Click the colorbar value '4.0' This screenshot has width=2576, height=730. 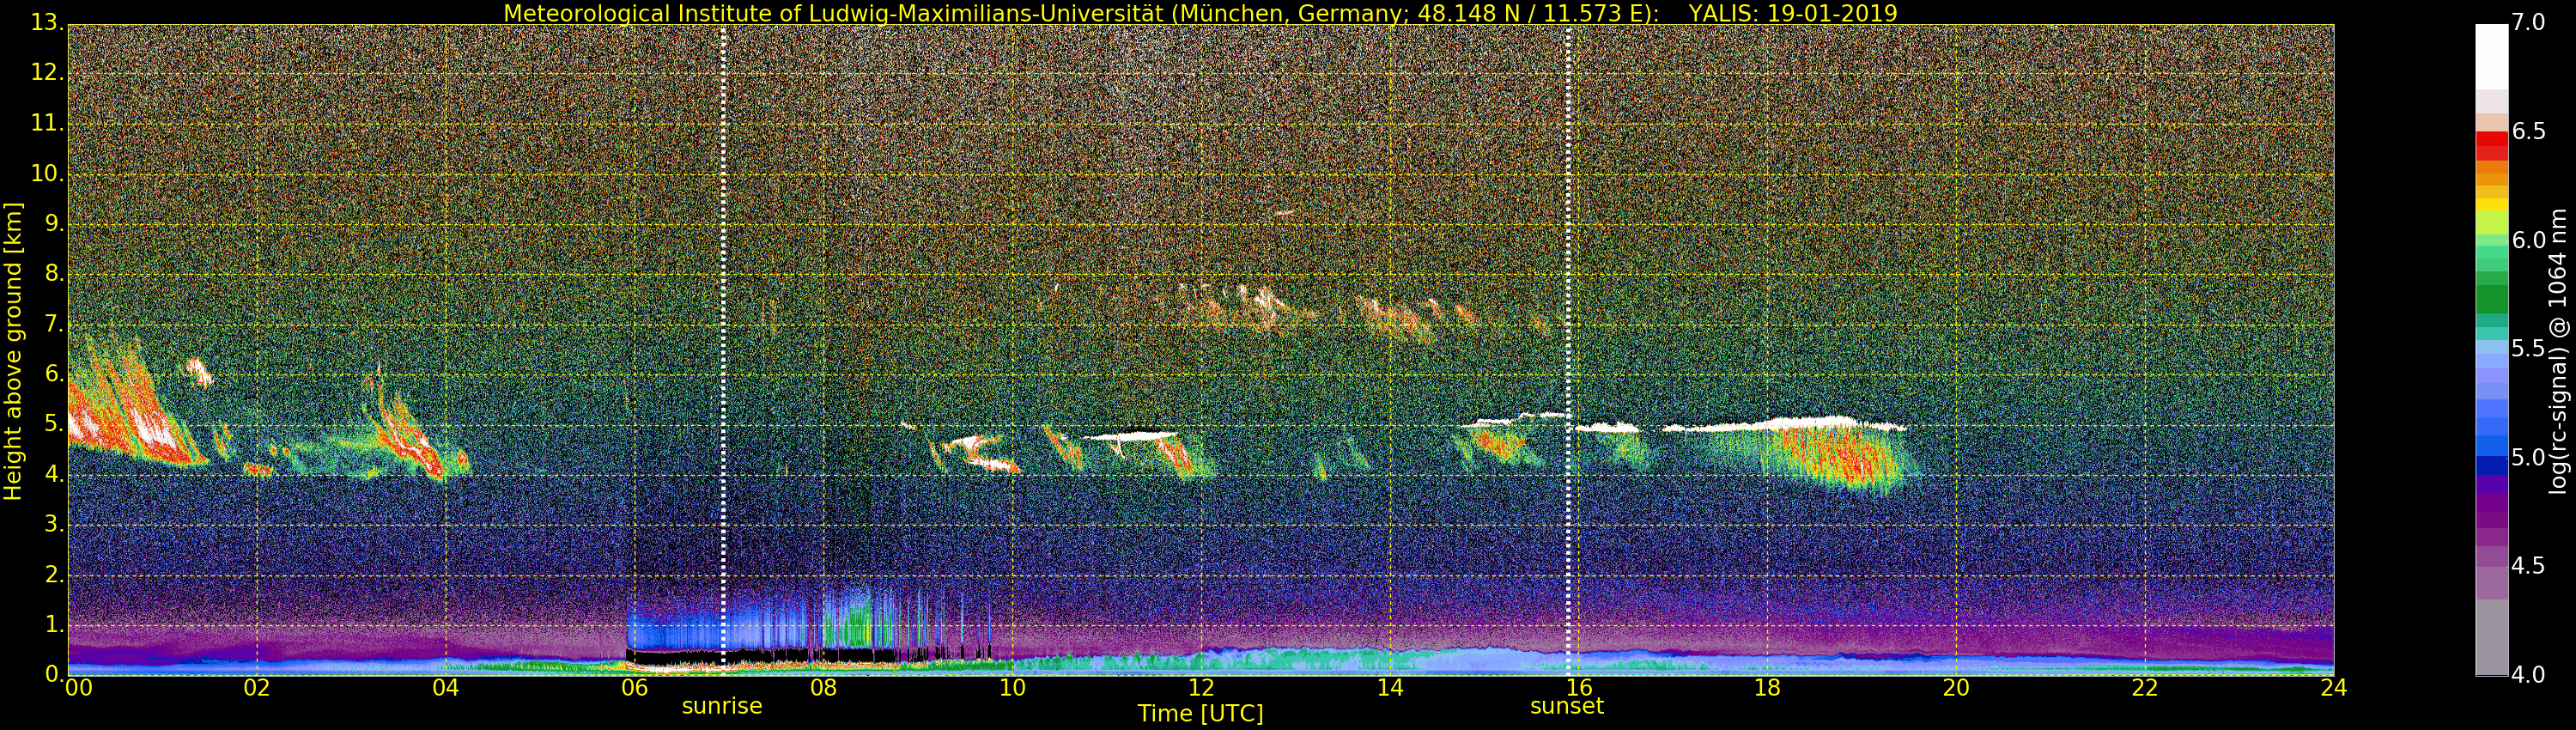2528,675
